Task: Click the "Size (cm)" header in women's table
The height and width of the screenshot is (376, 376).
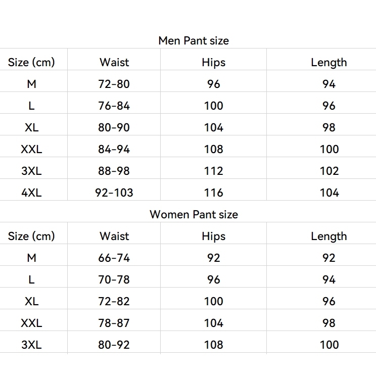Action: point(31,236)
